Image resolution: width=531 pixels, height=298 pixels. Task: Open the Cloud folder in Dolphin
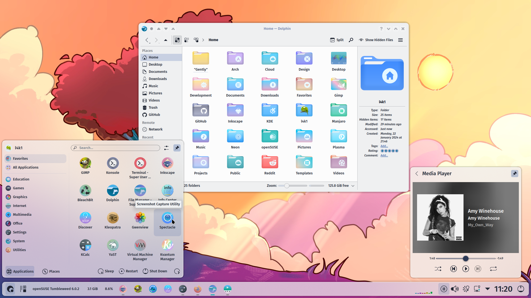pyautogui.click(x=270, y=61)
